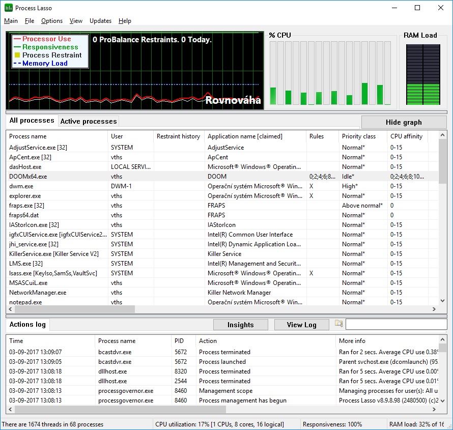This screenshot has width=453, height=430.
Task: Click the process list horizontal scrollbar thumb
Action: pyautogui.click(x=72, y=309)
